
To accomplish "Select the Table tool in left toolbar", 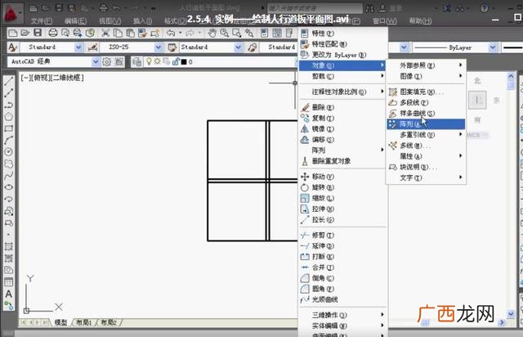I will pyautogui.click(x=8, y=282).
